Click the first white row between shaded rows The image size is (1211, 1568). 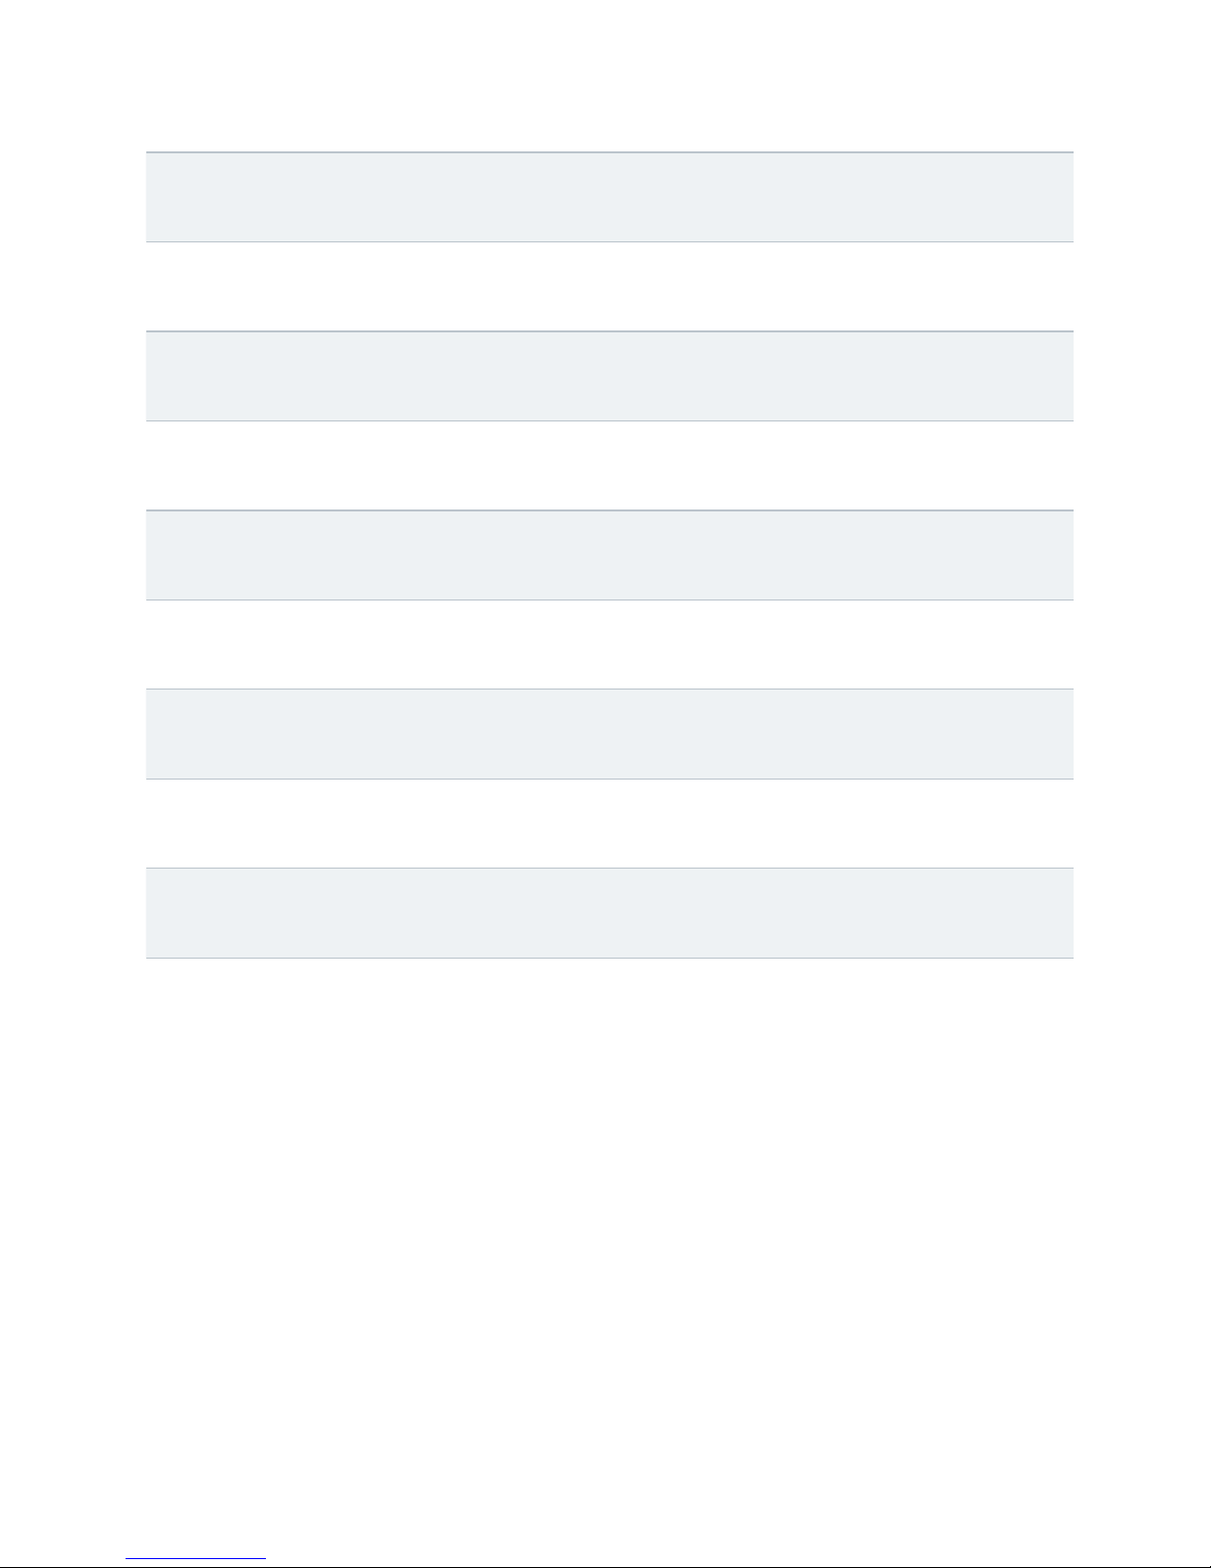point(609,287)
